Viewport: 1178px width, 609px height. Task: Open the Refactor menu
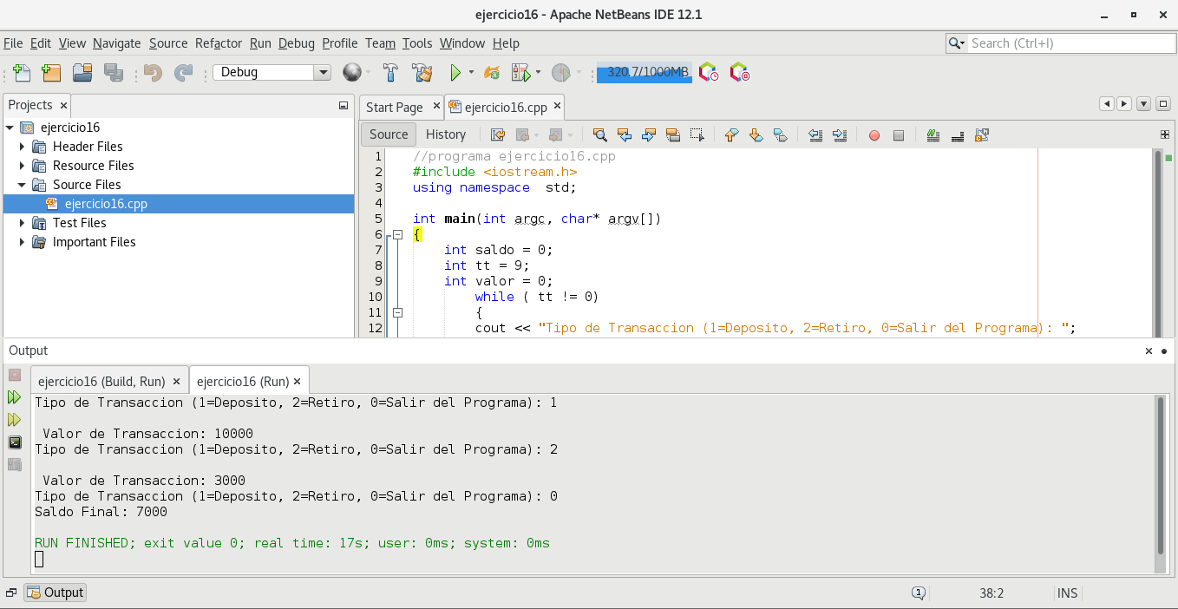tap(219, 43)
